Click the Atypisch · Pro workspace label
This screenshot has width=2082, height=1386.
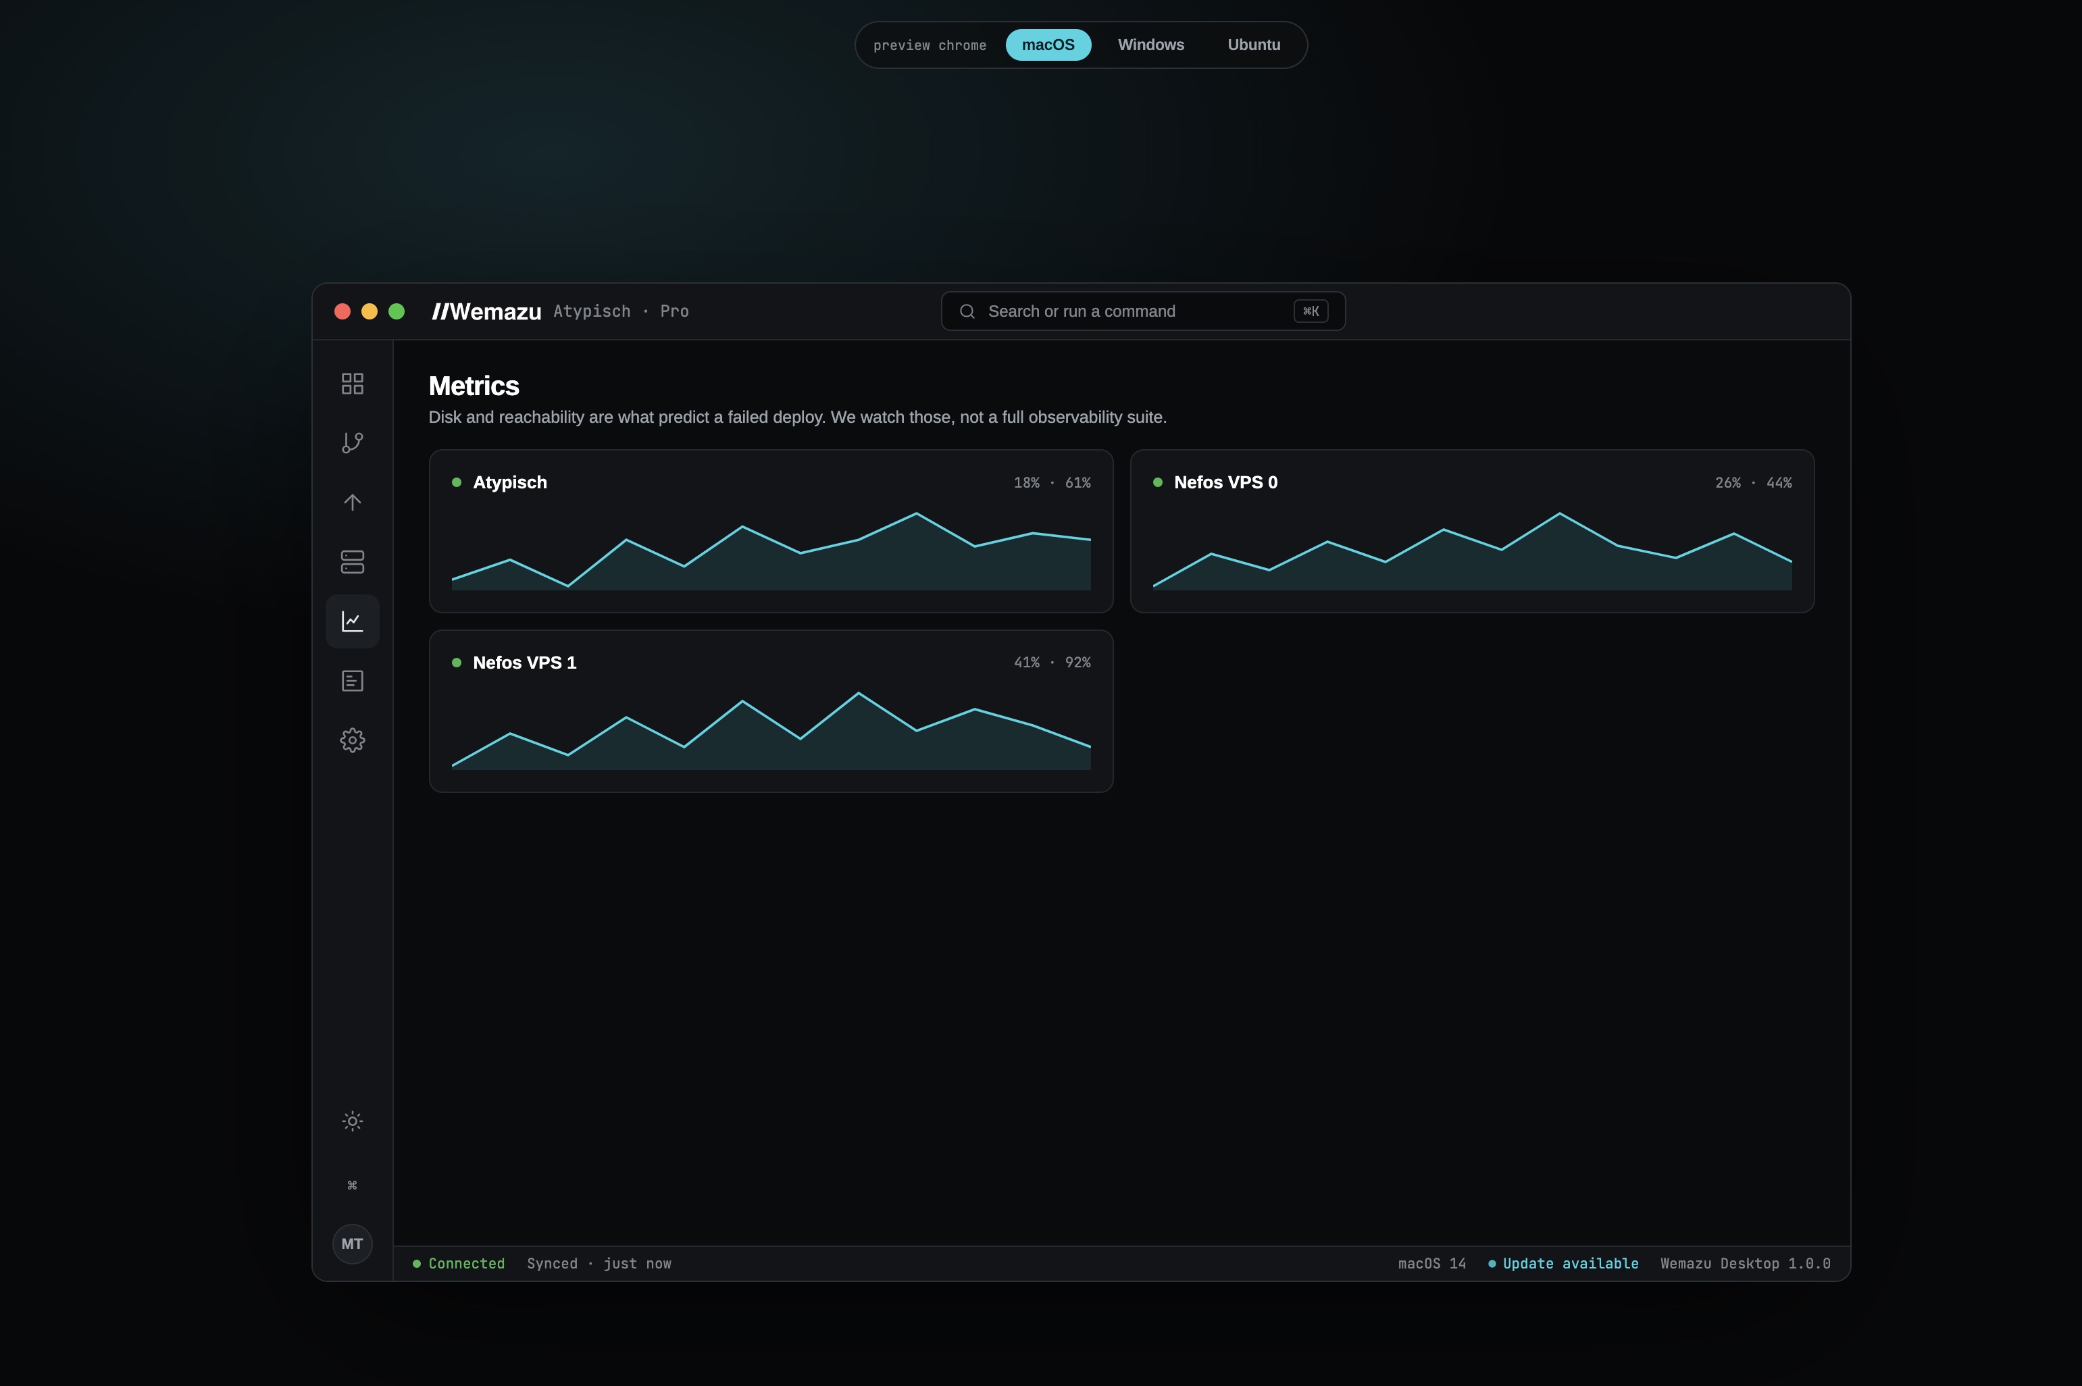[x=621, y=311]
